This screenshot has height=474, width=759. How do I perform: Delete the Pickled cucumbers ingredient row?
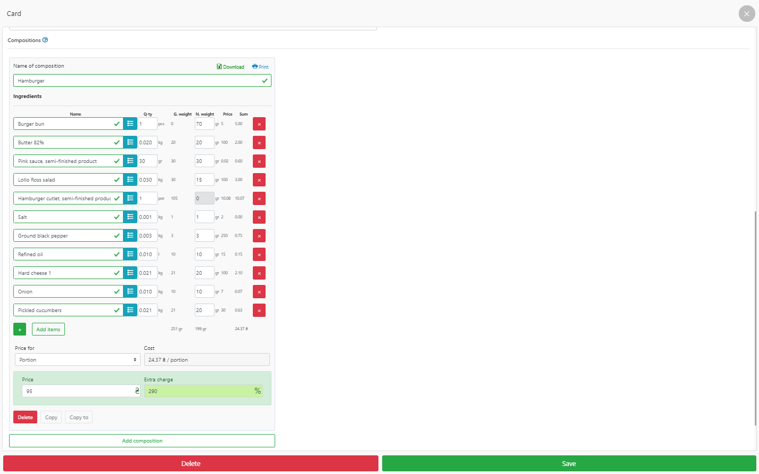tap(259, 310)
